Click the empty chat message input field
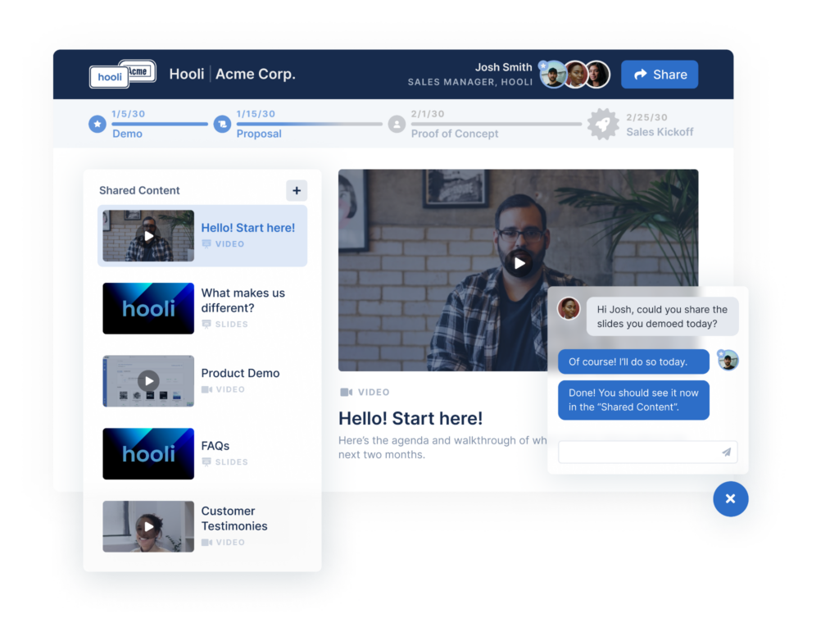 (639, 452)
